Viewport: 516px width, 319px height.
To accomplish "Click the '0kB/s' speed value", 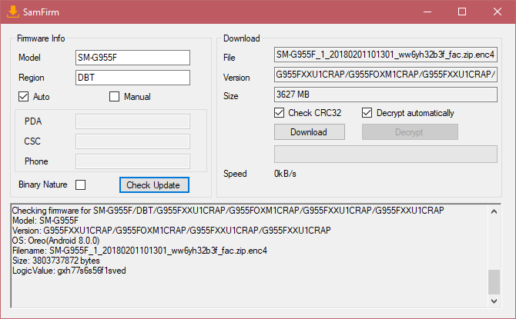I will 285,174.
